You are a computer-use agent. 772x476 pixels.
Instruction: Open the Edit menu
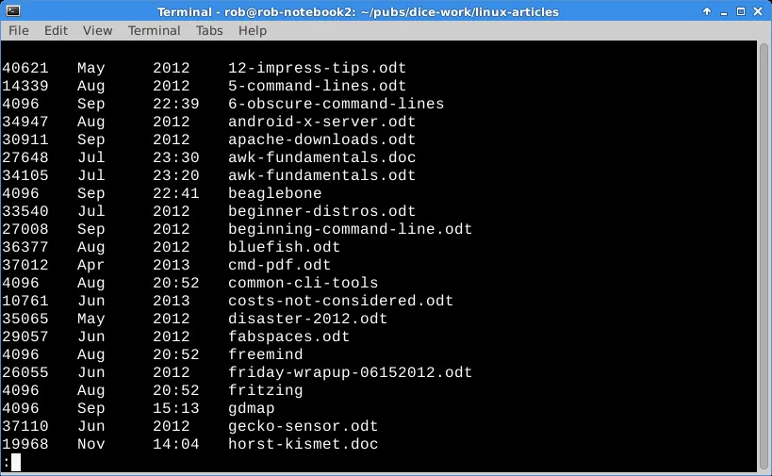[57, 30]
